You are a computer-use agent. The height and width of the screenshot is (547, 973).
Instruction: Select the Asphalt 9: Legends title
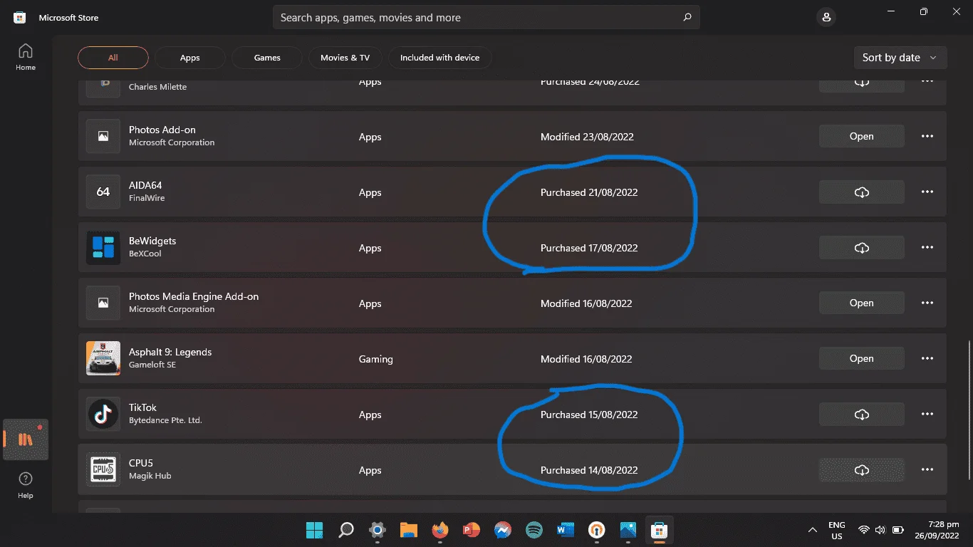[170, 352]
